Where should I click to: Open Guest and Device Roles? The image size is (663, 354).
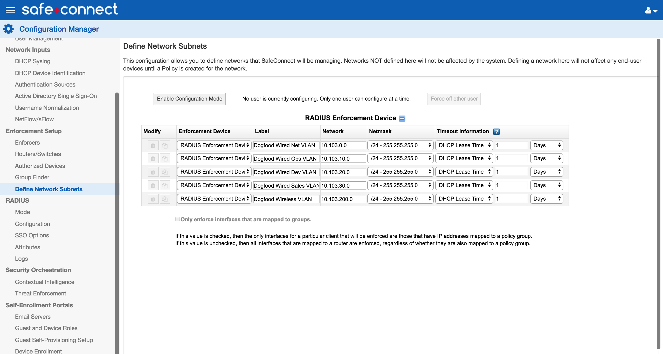(46, 328)
